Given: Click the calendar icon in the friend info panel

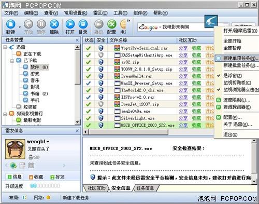Looking at the screenshot, I should (31, 166).
